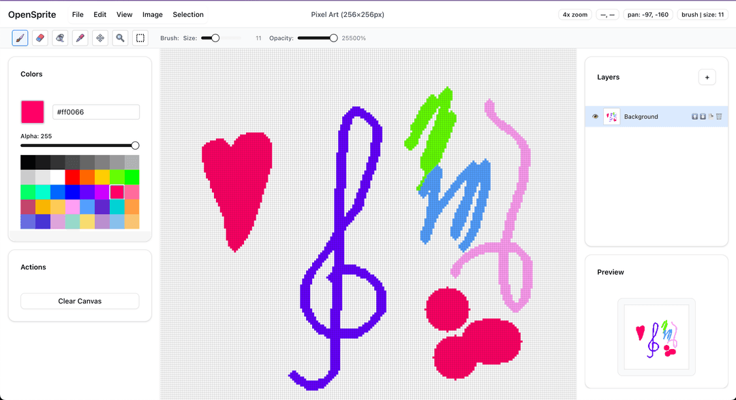Select the paint bucket Fill tool
The width and height of the screenshot is (736, 400).
click(60, 38)
